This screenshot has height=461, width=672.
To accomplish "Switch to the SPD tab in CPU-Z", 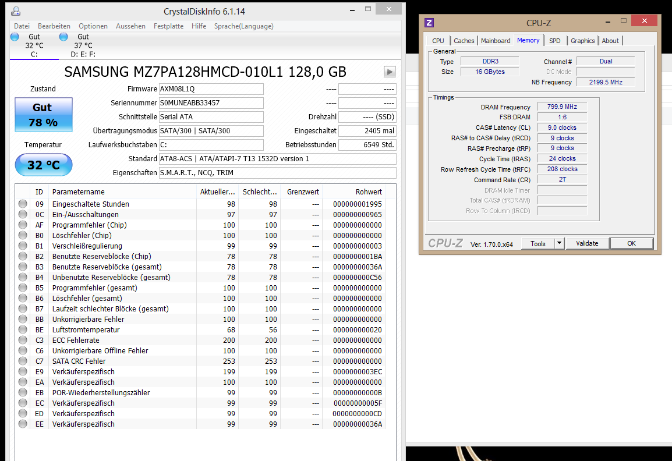I will (x=554, y=41).
